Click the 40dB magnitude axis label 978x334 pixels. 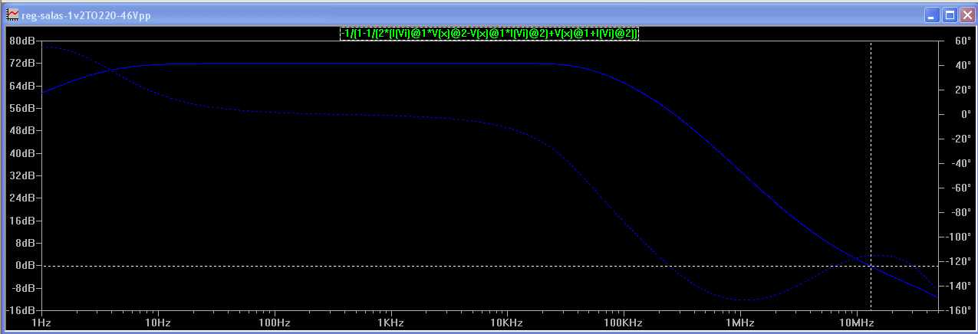point(22,153)
